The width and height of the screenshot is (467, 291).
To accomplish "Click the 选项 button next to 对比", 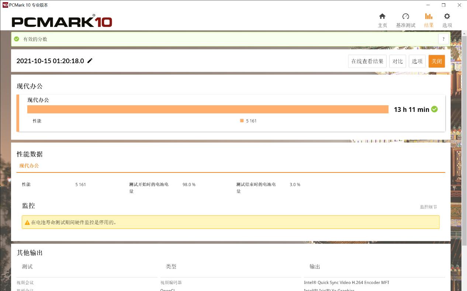I will pyautogui.click(x=417, y=61).
